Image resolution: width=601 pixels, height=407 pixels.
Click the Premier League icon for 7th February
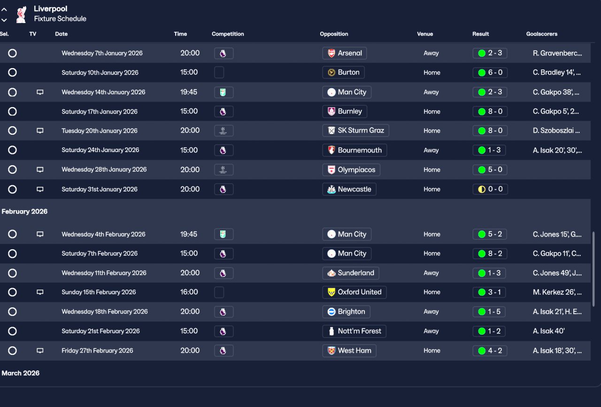[223, 253]
